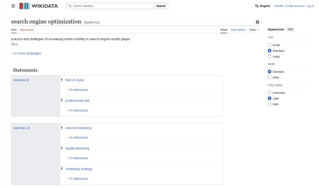Switch to the Read tab
Image resolution: width=319 pixels, height=188 pixels.
coord(224,30)
